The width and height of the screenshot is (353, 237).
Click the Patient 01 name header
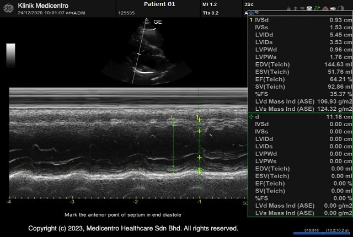(159, 4)
